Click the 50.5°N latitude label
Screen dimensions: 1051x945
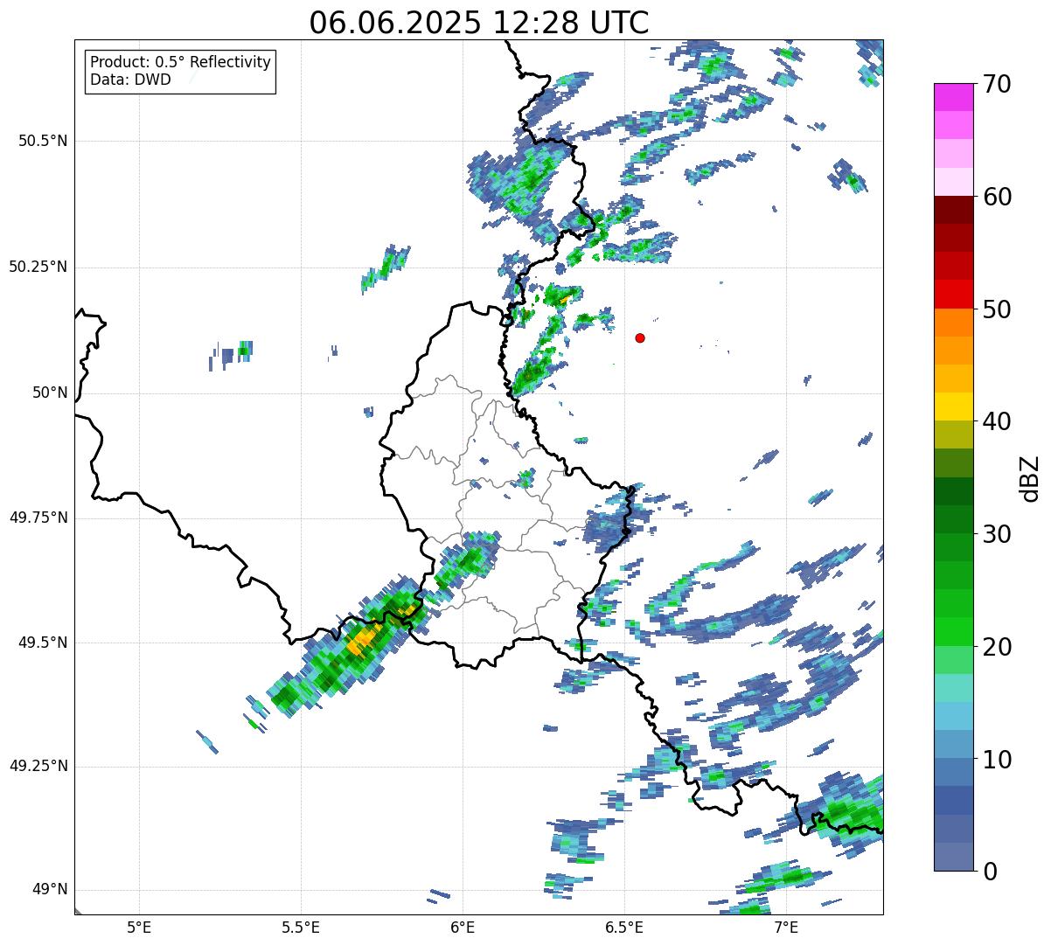(x=43, y=141)
